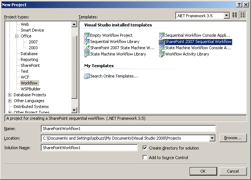Select the Test project type
Viewport: 251px width, 180px height.
tap(25, 71)
